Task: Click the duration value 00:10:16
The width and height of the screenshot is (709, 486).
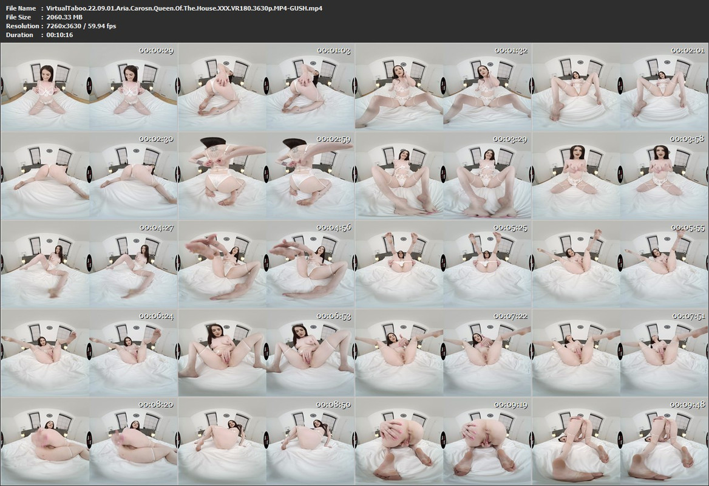Action: pos(59,35)
